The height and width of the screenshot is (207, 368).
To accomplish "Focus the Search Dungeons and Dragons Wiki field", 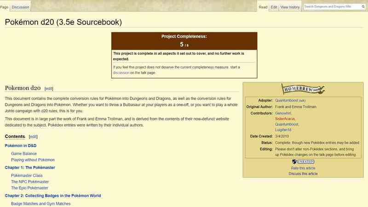I will coord(333,6).
